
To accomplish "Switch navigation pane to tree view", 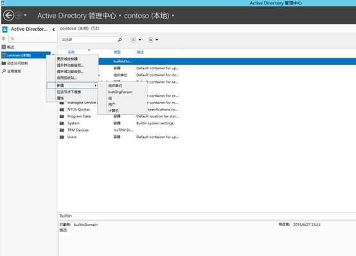I will tap(12, 38).
